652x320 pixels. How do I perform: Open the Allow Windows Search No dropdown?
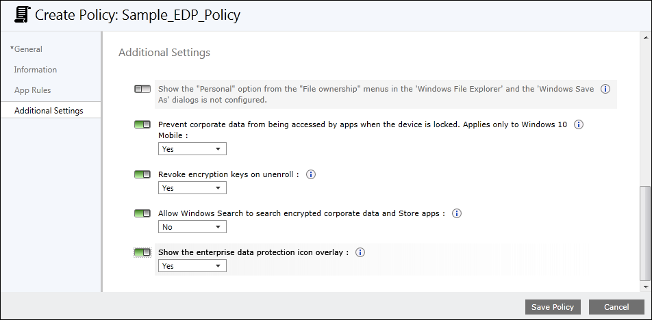tap(192, 227)
